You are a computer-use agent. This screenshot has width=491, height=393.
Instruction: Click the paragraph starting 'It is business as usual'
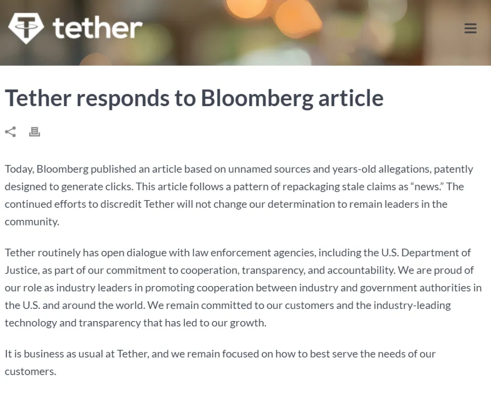pos(220,363)
